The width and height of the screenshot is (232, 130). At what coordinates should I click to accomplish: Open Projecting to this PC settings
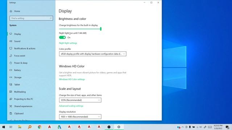pos(24,99)
